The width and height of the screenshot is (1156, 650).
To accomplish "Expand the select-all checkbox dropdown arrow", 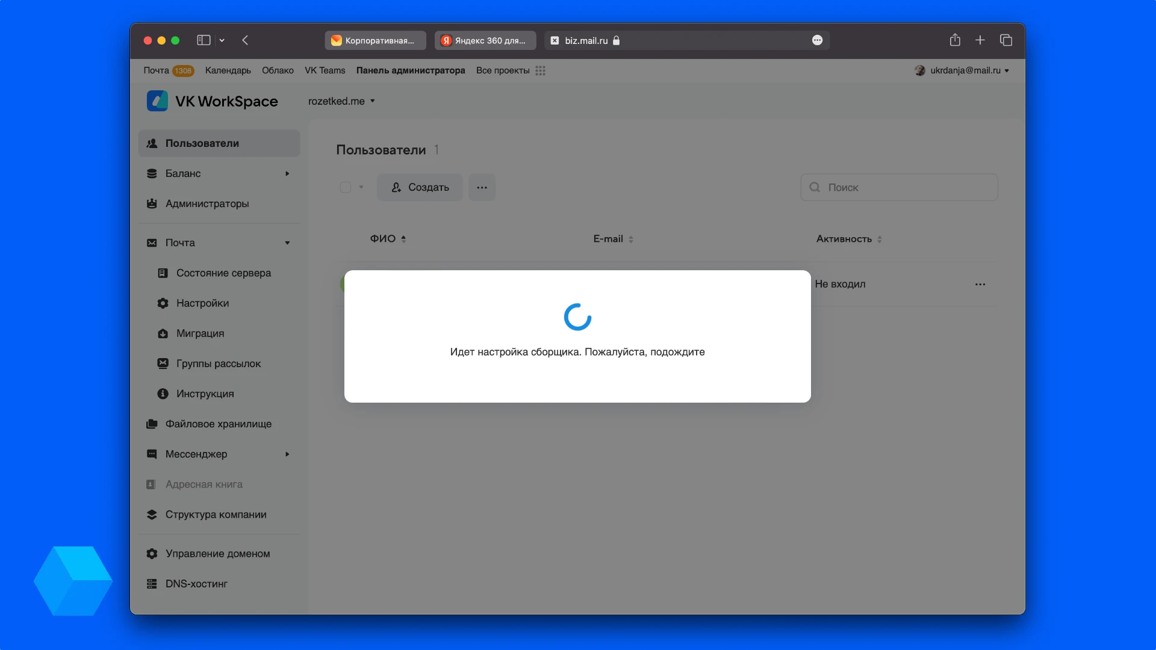I will coord(361,187).
